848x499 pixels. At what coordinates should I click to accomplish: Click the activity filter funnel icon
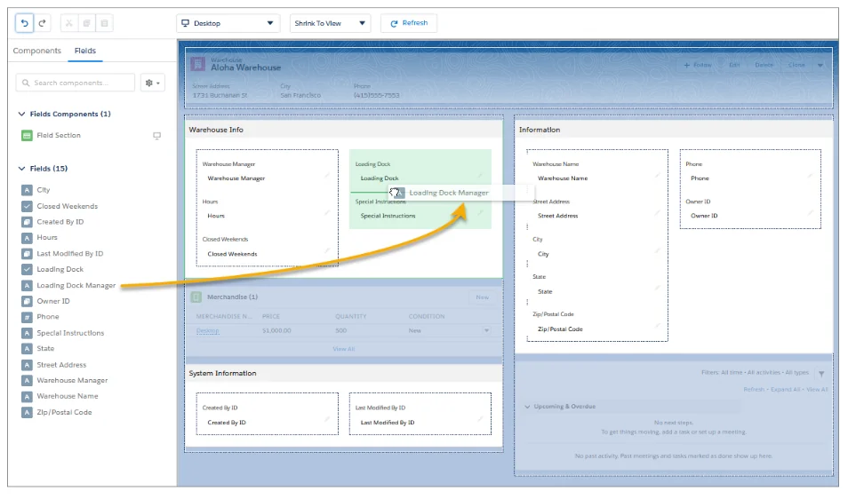point(821,373)
